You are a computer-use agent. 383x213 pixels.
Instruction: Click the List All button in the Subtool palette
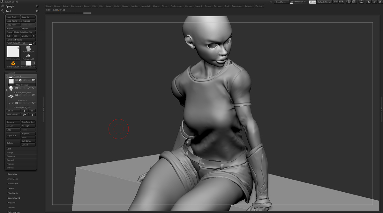[12, 110]
